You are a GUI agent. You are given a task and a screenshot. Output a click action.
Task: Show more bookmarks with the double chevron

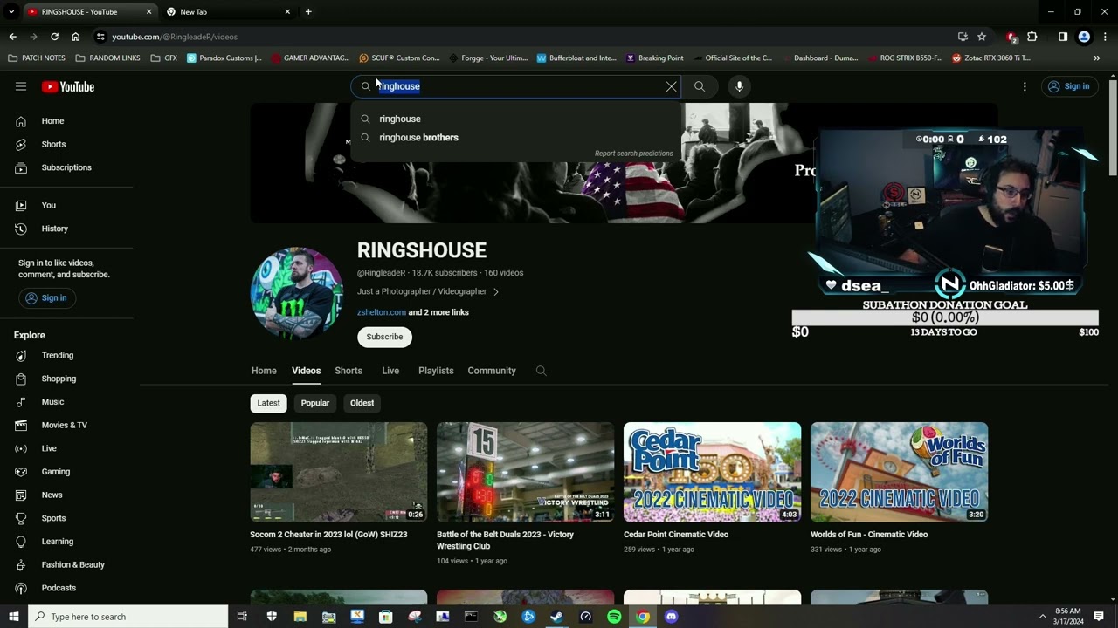(1097, 58)
